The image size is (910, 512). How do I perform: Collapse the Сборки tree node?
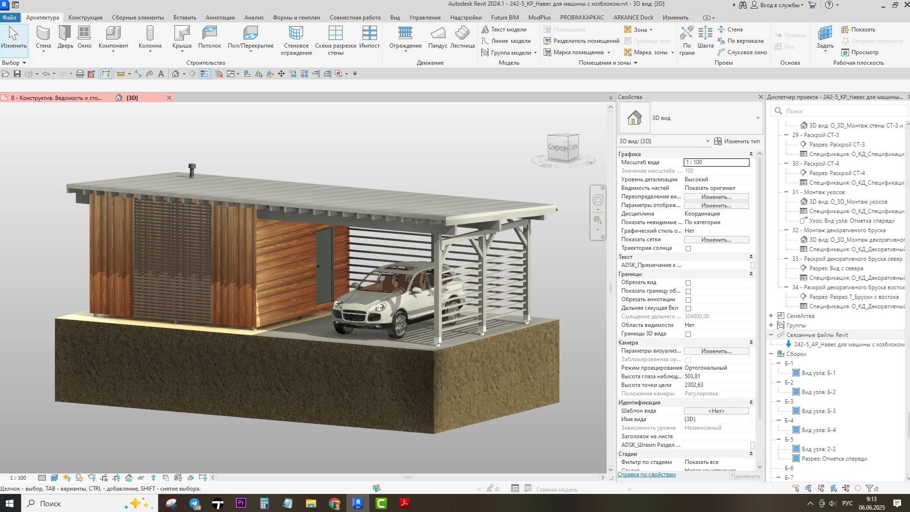[771, 354]
